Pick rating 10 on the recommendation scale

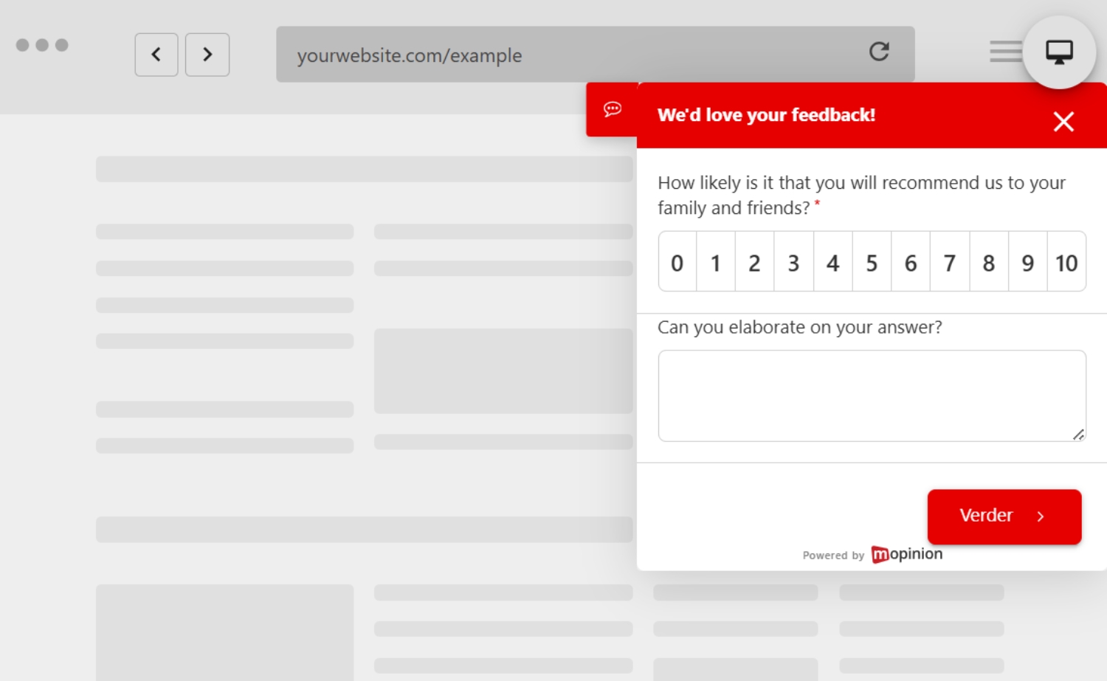click(1066, 263)
